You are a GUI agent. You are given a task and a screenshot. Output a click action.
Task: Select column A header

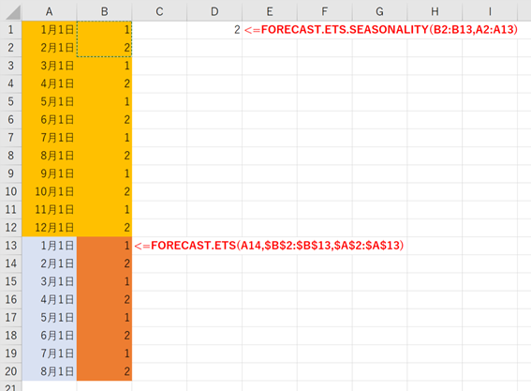50,11
